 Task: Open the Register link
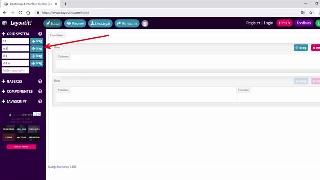(x=253, y=23)
